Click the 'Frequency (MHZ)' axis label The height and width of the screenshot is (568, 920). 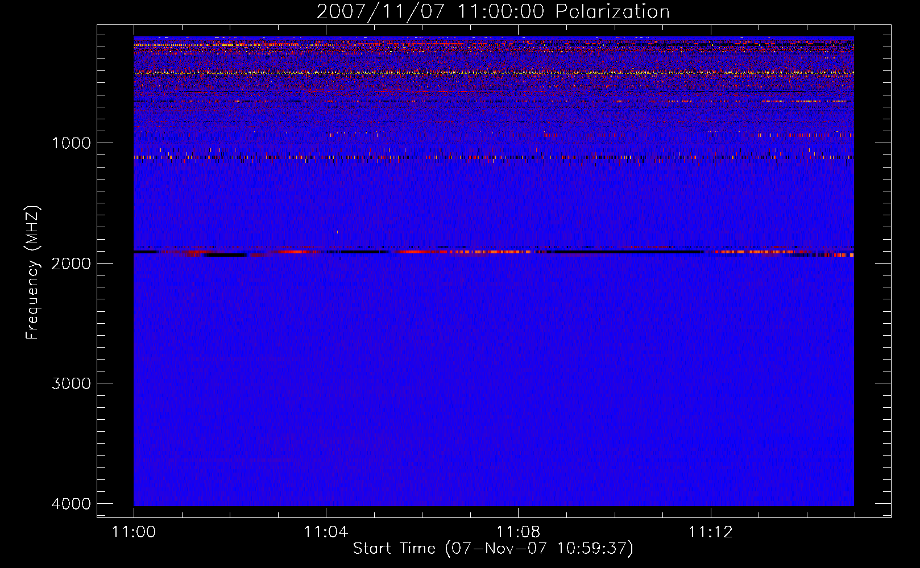click(x=32, y=273)
